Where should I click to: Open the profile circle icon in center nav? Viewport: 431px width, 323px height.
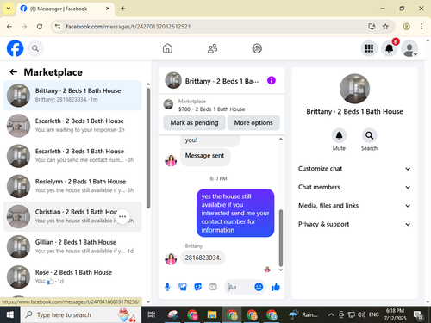pyautogui.click(x=257, y=48)
